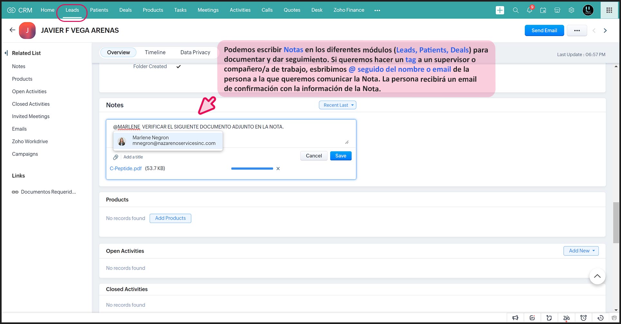Open the notifications bell

pyautogui.click(x=529, y=10)
